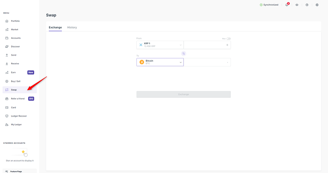Open the Earn growth icon
Screen dimensions: 328x173
pyautogui.click(x=7, y=72)
